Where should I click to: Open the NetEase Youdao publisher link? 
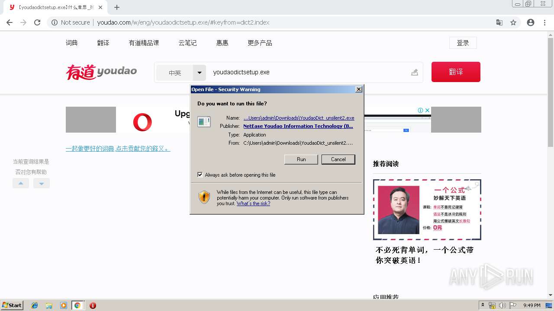coord(298,126)
